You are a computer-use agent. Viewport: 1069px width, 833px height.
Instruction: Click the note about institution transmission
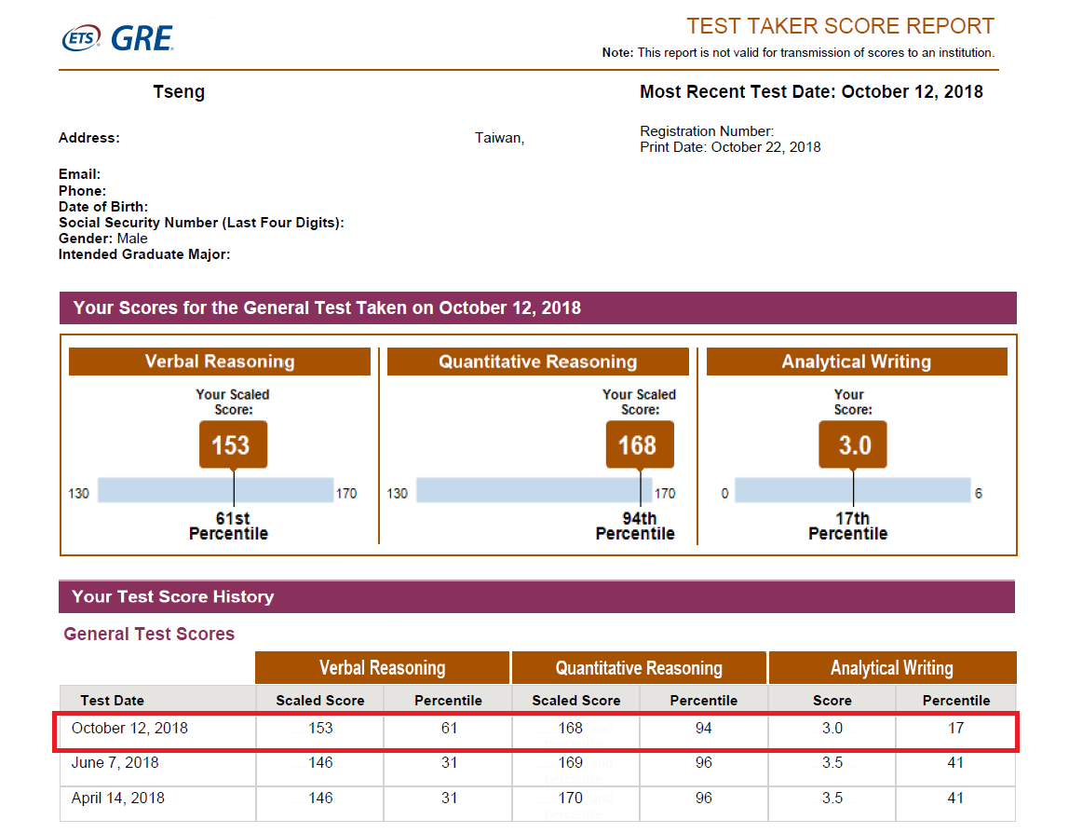(798, 52)
